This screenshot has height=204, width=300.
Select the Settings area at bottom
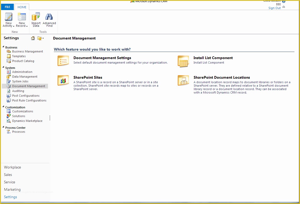(11, 197)
